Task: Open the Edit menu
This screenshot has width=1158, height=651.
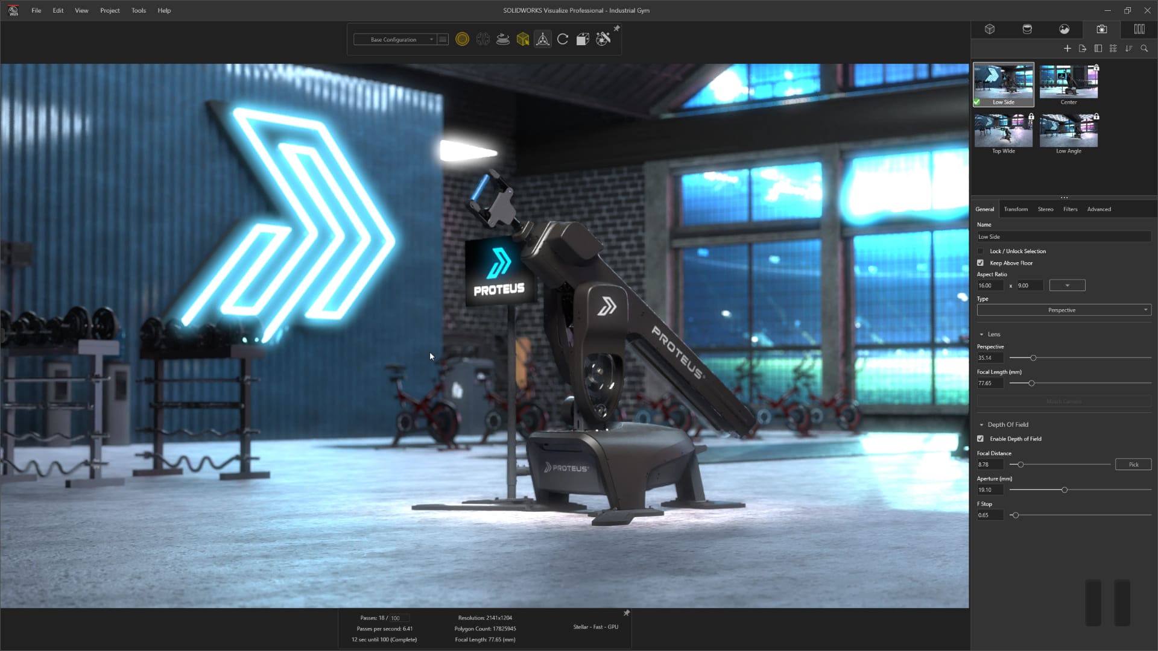Action: click(x=58, y=10)
